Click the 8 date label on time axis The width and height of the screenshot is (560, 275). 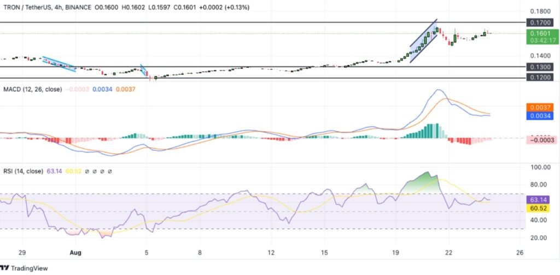(200, 253)
